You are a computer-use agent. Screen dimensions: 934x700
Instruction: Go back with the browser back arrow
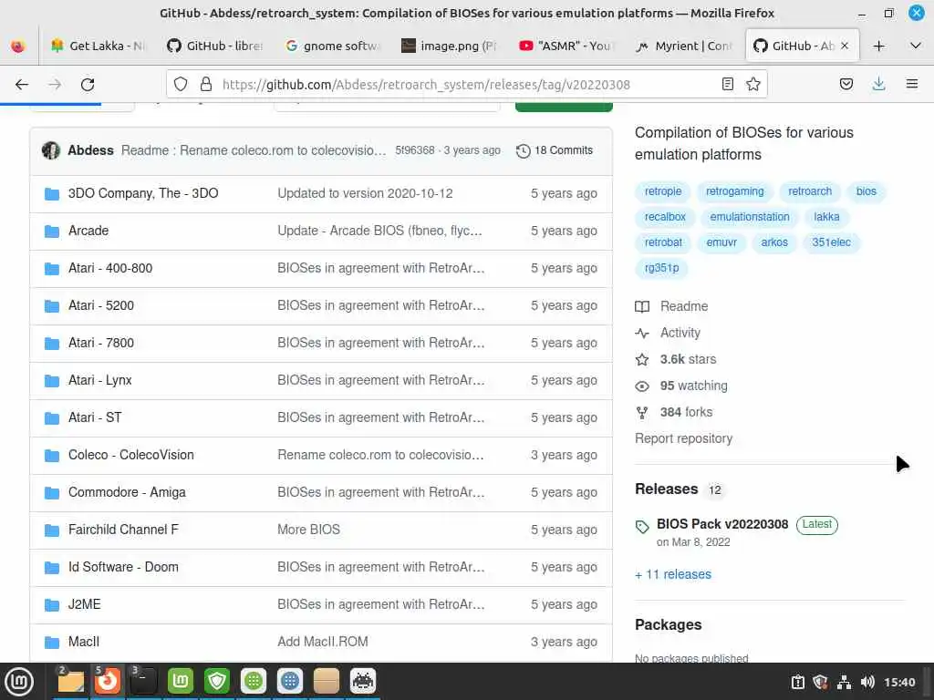22,85
